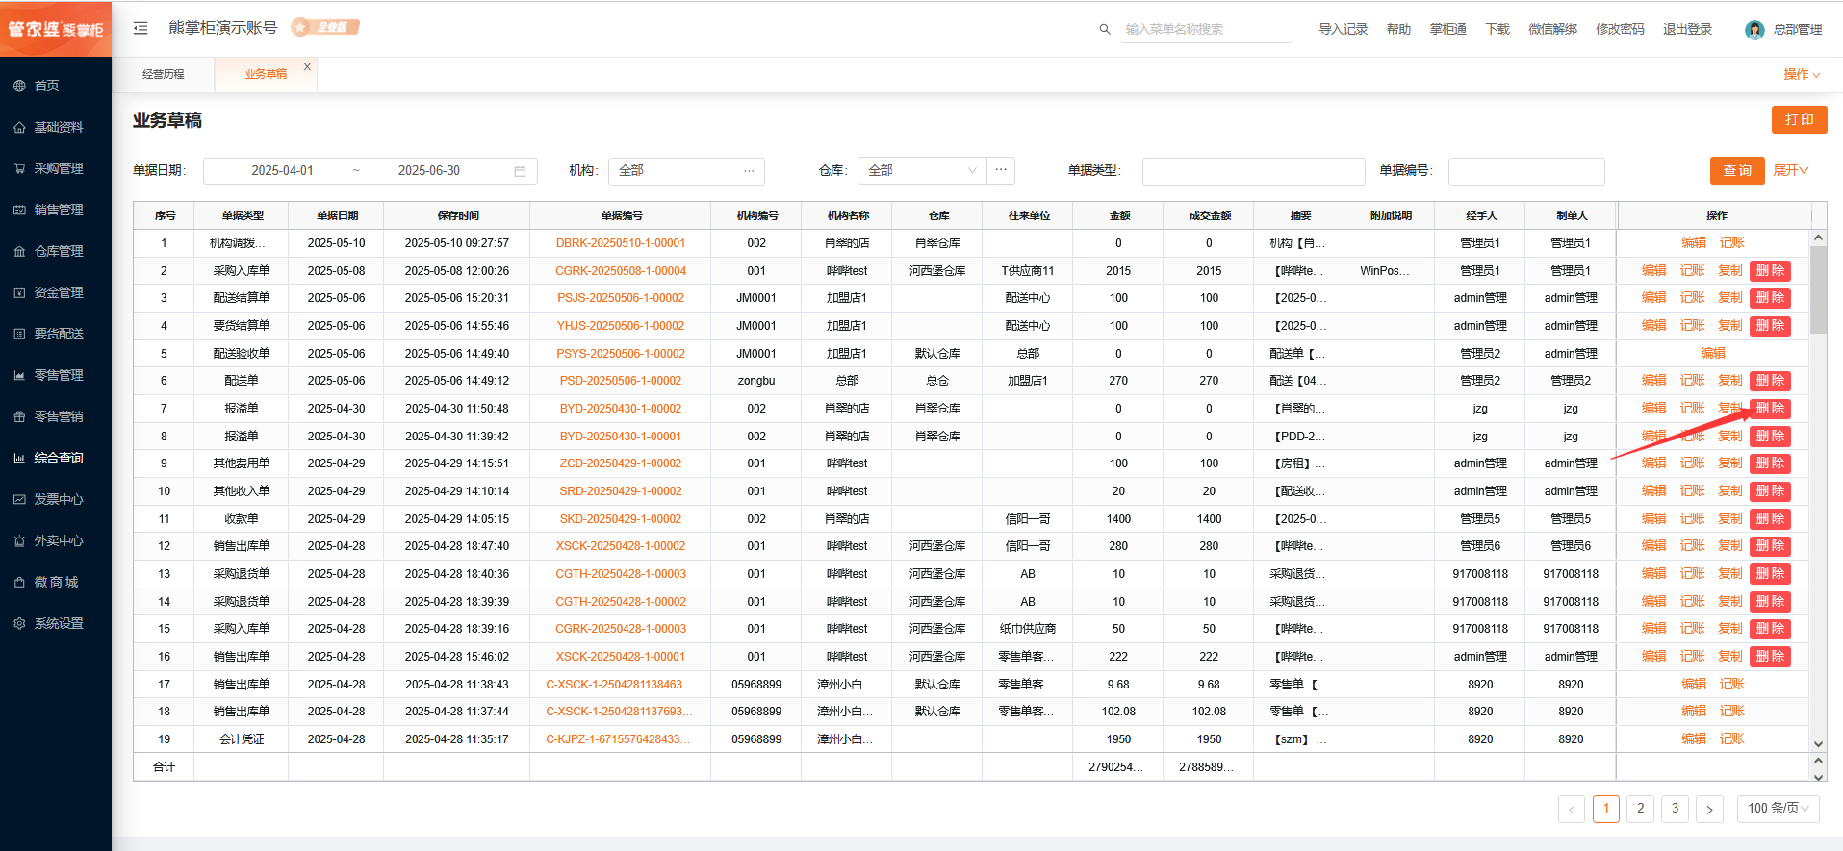Open the 100 条/页 page size dropdown
The width and height of the screenshot is (1843, 851).
tap(1778, 809)
